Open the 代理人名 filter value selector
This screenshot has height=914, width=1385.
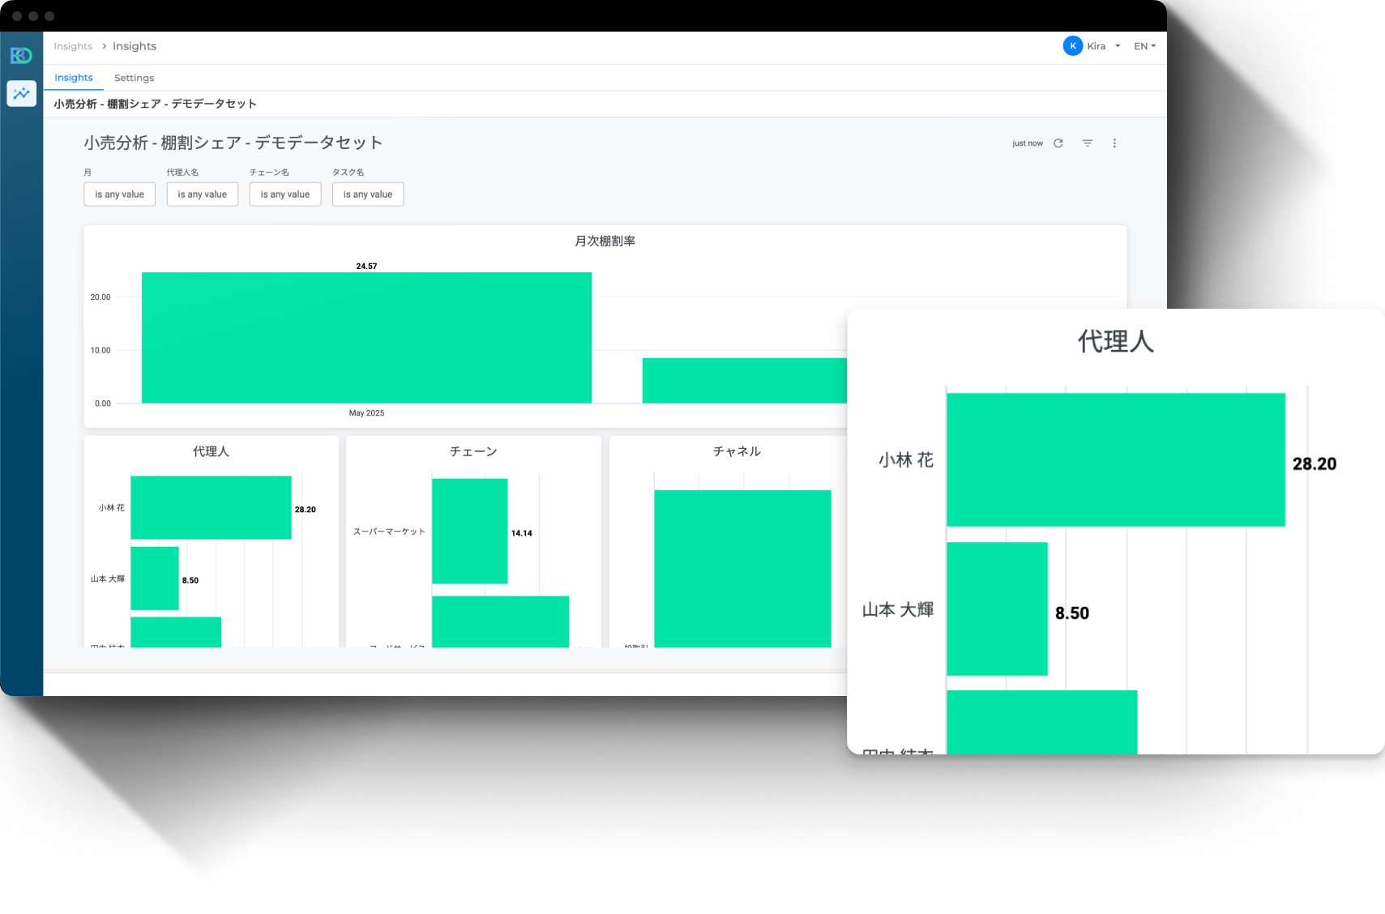202,194
